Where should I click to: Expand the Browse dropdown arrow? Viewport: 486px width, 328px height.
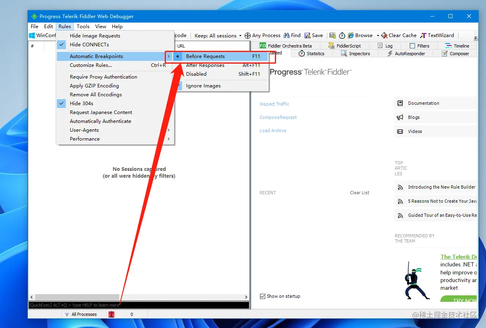[x=378, y=35]
